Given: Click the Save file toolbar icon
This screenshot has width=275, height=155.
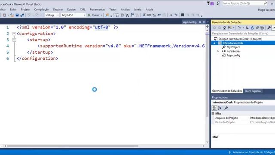Looking at the screenshot, I should pos(17,15).
